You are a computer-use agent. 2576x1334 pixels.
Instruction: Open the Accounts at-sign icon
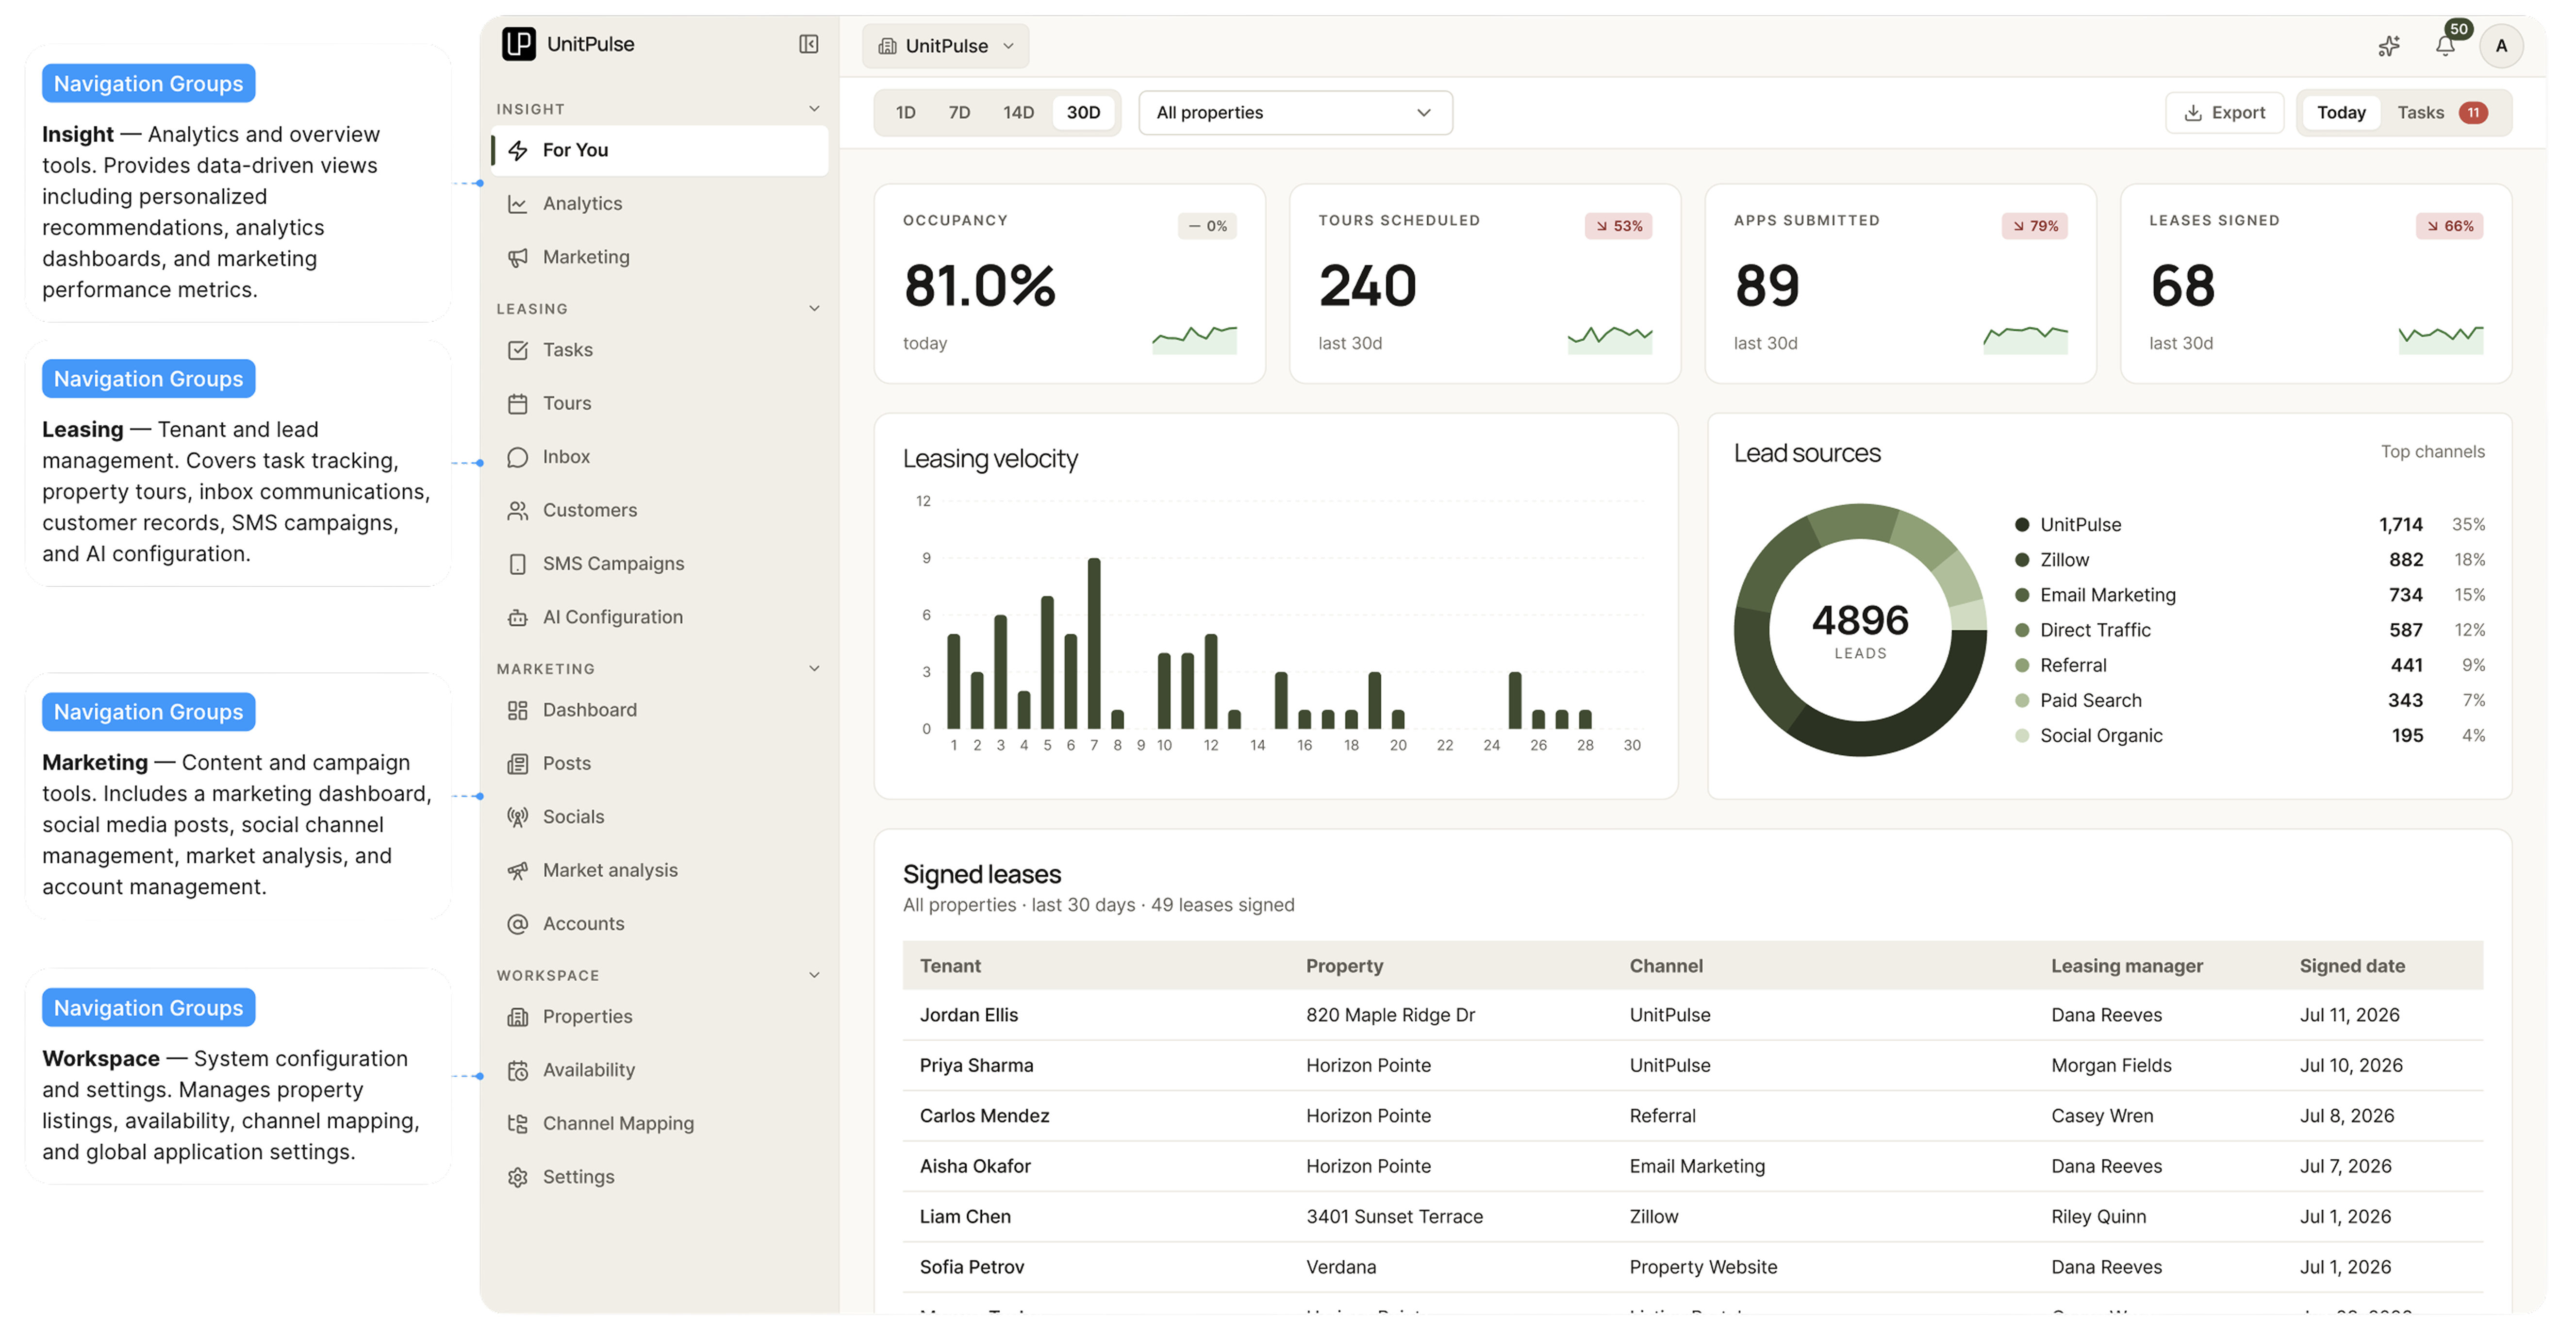point(518,924)
